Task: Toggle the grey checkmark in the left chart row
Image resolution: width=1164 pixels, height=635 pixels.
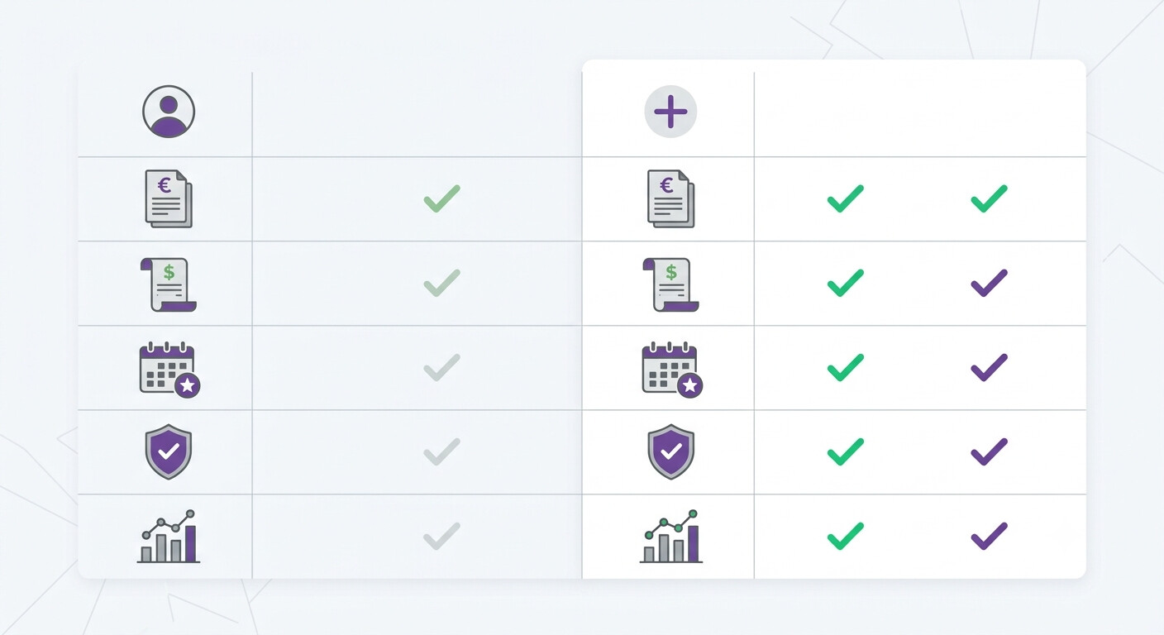Action: [x=441, y=536]
